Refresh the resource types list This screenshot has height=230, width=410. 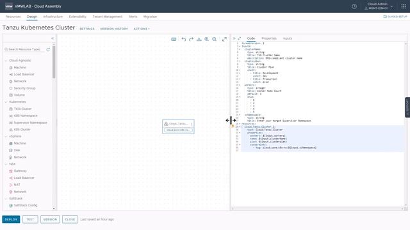(48, 49)
